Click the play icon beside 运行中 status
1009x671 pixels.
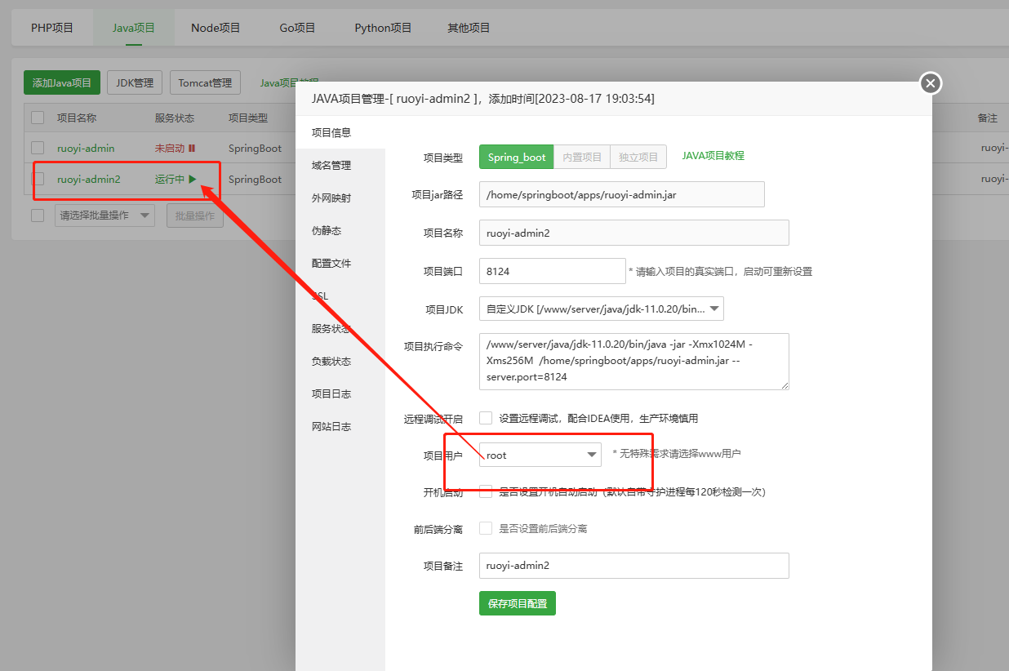coord(193,180)
